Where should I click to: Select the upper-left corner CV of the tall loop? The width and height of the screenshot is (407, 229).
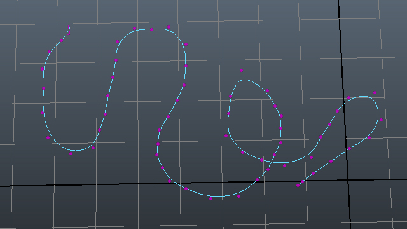point(117,41)
